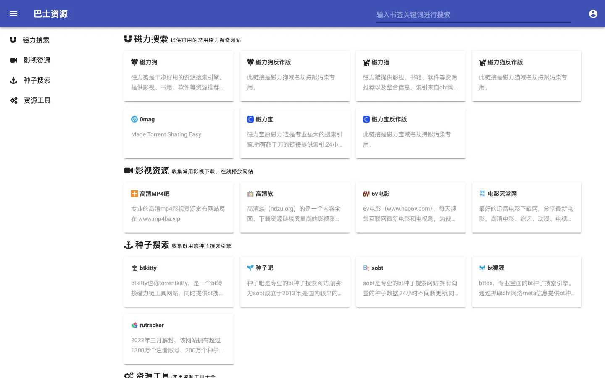605x378 pixels.
Task: Click the user account icon
Action: click(593, 14)
